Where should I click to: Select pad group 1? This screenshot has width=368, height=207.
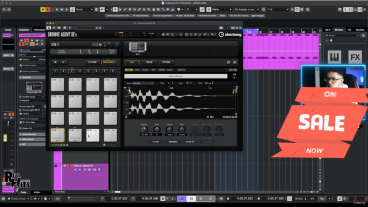tap(55, 71)
